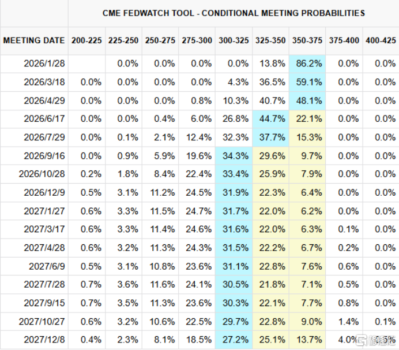Screen dimensions: 399x350
Task: Click the 300-325 rate range column header
Action: (x=234, y=40)
